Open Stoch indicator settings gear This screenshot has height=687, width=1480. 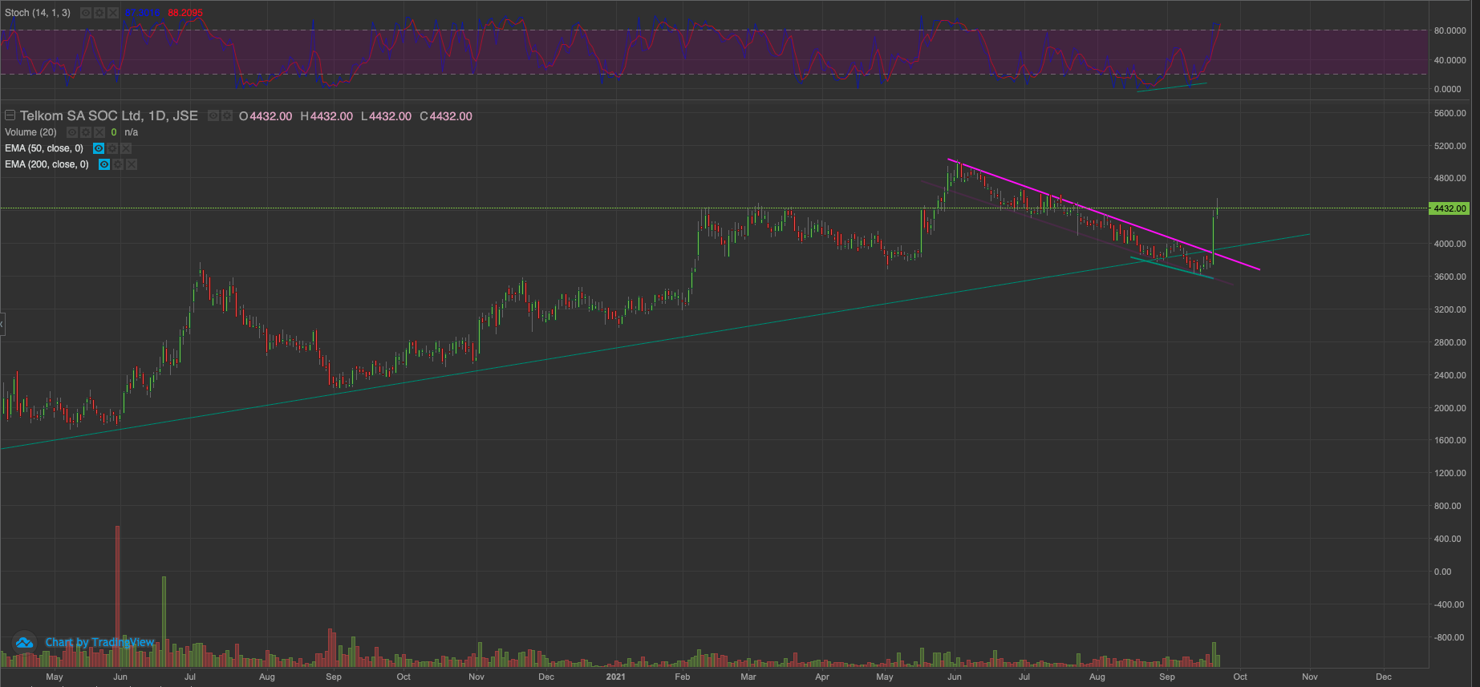pyautogui.click(x=99, y=13)
